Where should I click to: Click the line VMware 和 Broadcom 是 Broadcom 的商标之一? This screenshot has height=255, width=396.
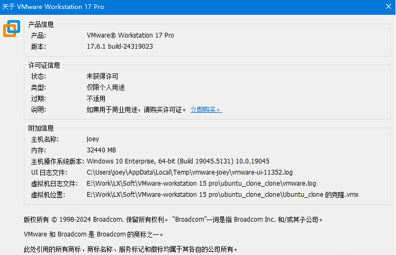coord(94,234)
